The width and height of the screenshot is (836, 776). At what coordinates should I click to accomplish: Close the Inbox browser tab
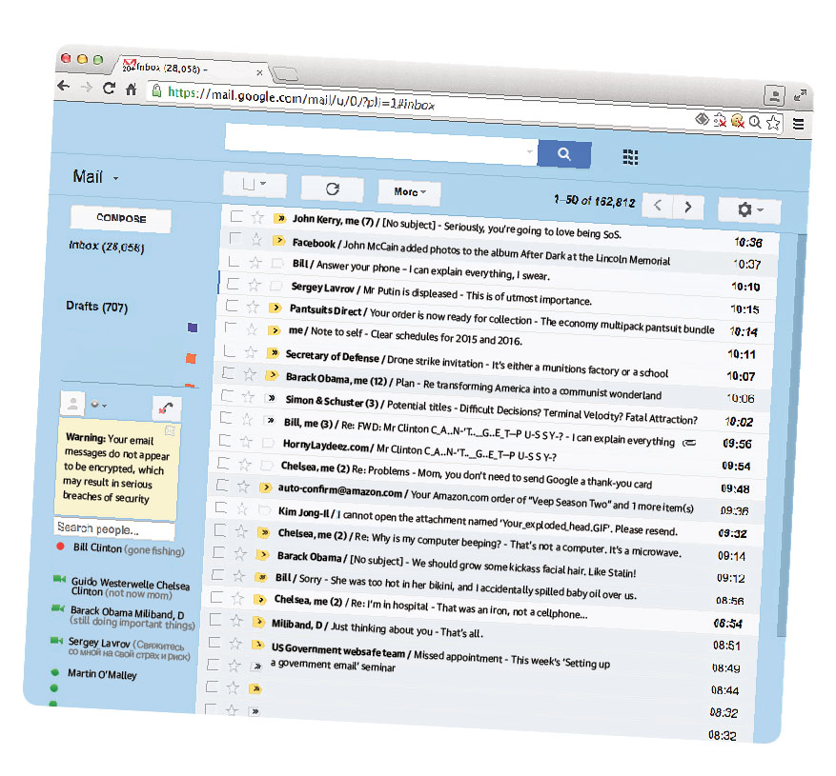[259, 72]
